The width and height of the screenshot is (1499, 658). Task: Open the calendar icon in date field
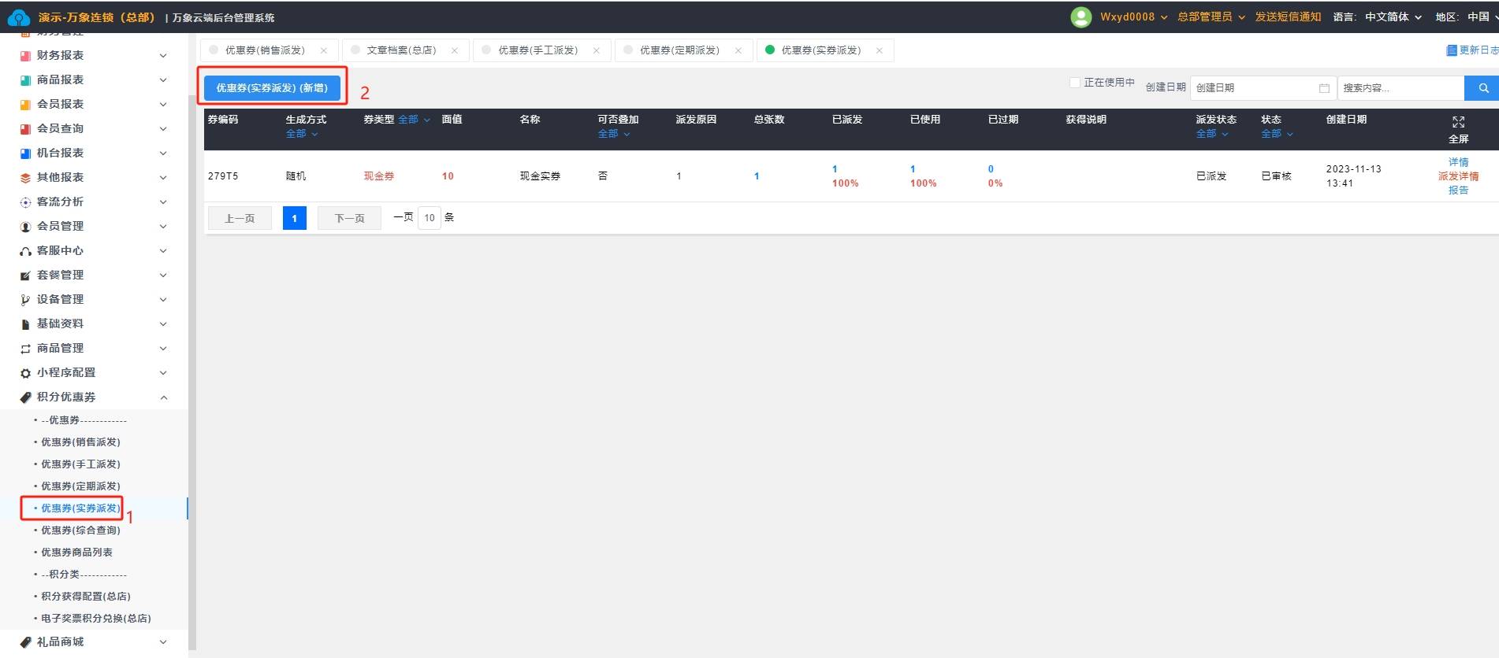pyautogui.click(x=1324, y=88)
